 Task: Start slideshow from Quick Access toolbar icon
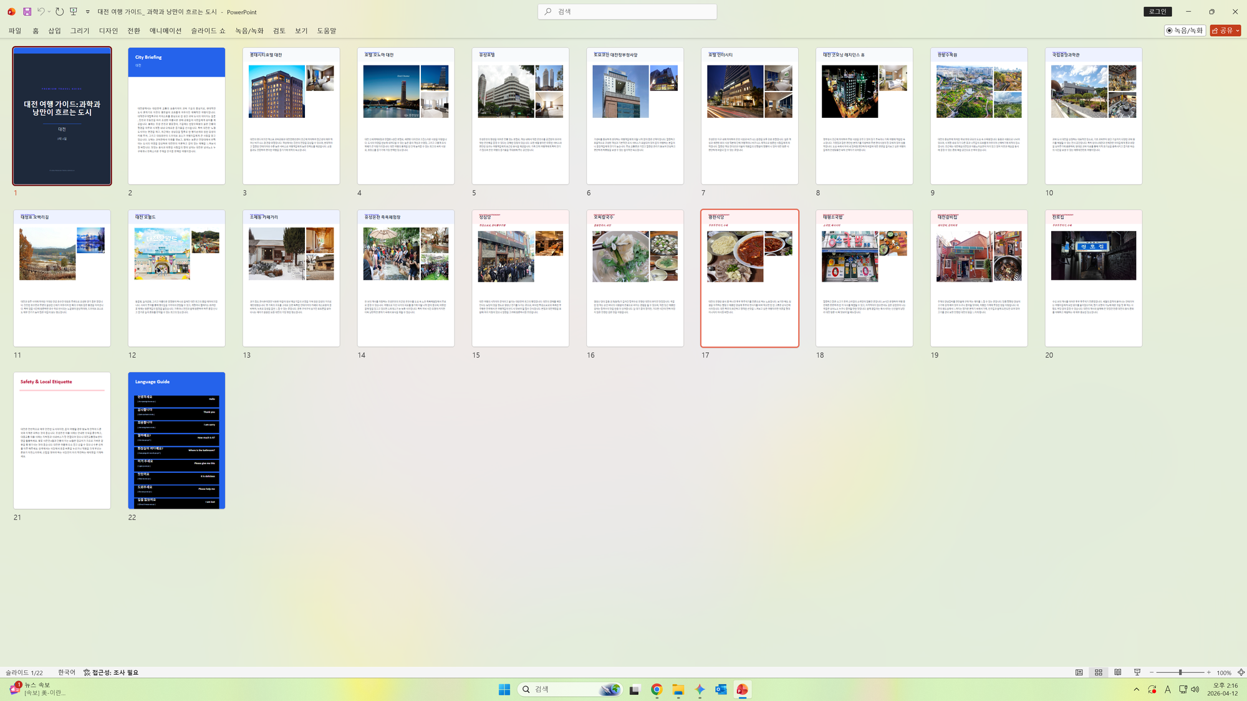(x=74, y=11)
